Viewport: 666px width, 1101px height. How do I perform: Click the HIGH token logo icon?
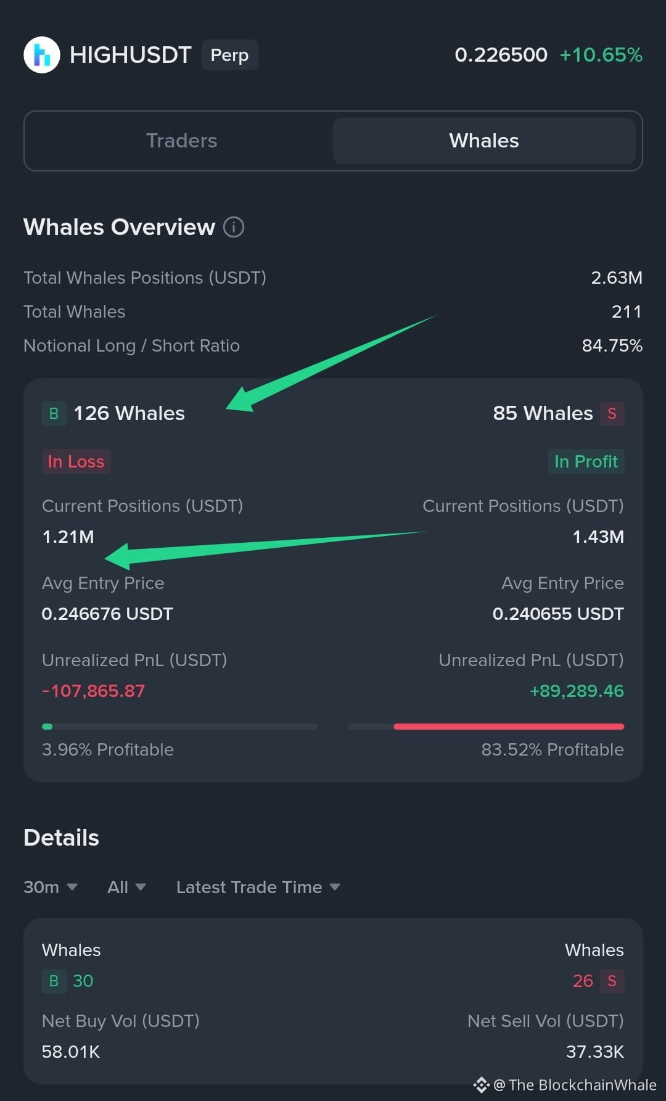42,55
